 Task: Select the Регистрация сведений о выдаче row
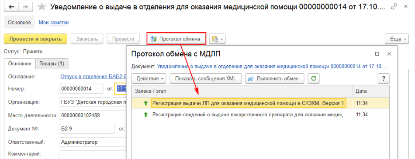(260, 115)
